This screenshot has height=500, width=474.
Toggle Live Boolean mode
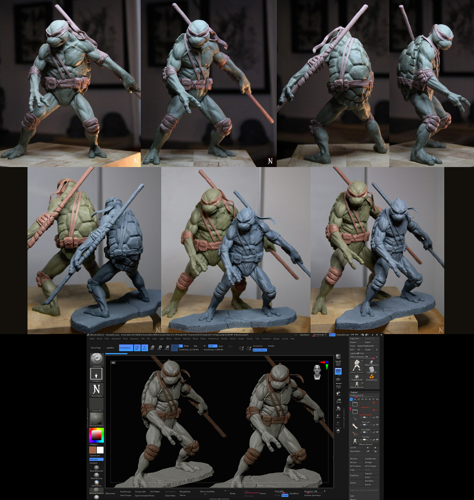click(x=126, y=348)
